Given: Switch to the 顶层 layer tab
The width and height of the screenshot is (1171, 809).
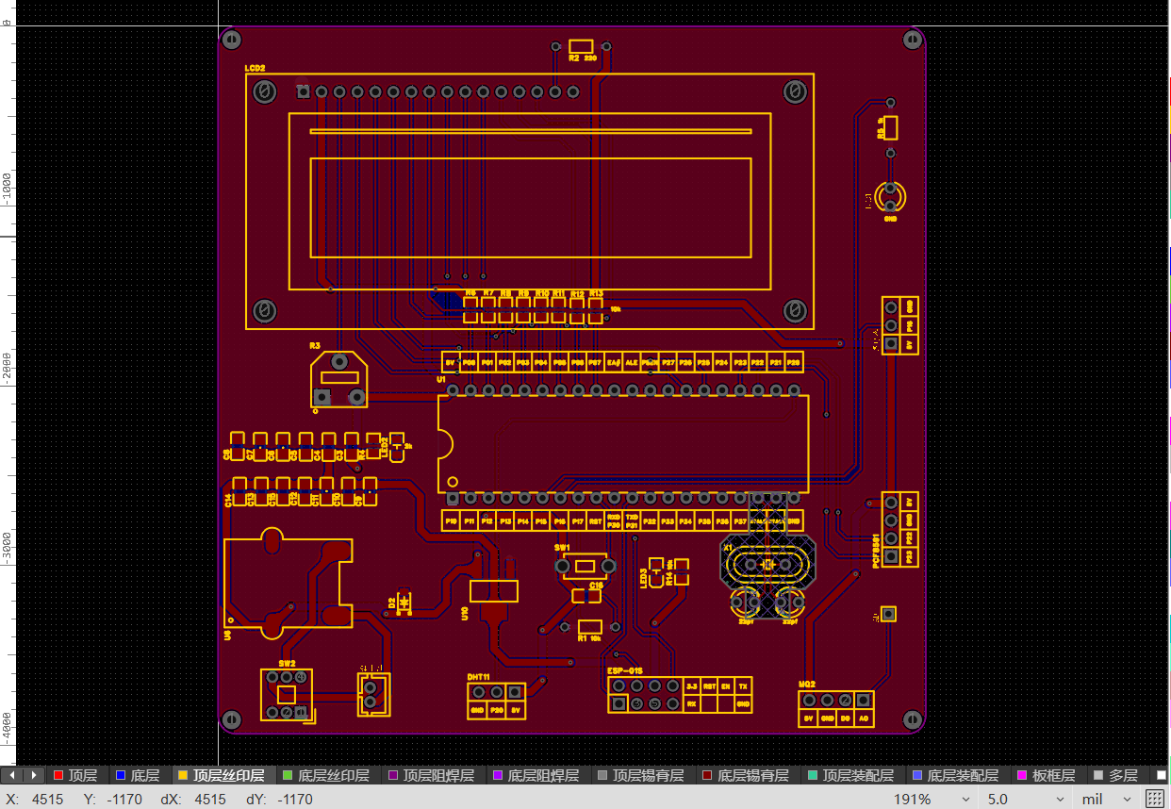Looking at the screenshot, I should tap(75, 775).
